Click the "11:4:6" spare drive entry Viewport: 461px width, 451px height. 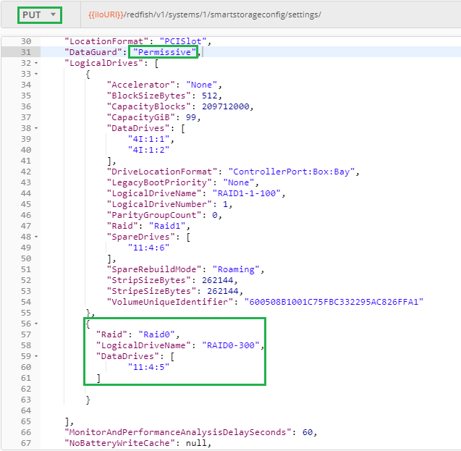[x=148, y=248]
